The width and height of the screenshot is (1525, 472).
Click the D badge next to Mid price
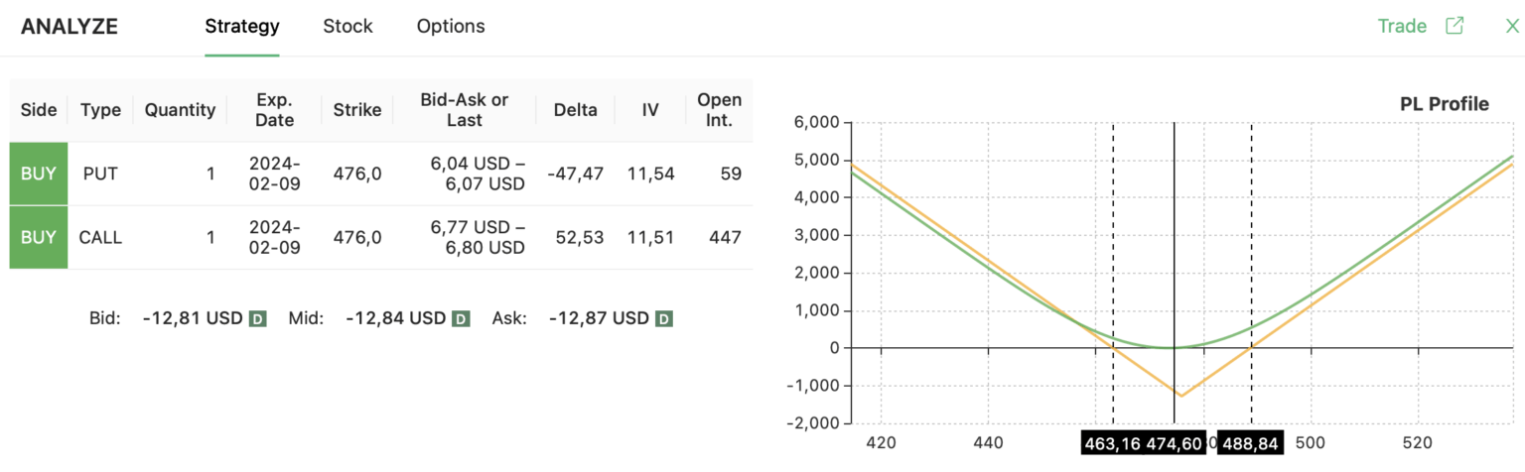461,319
